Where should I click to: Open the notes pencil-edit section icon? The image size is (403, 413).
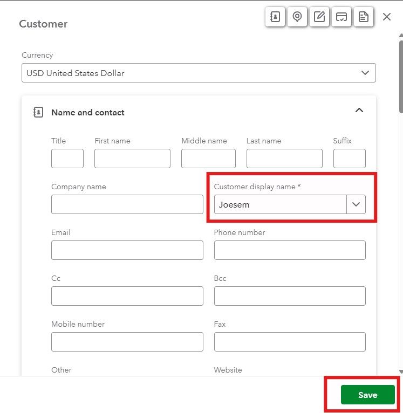pyautogui.click(x=319, y=17)
